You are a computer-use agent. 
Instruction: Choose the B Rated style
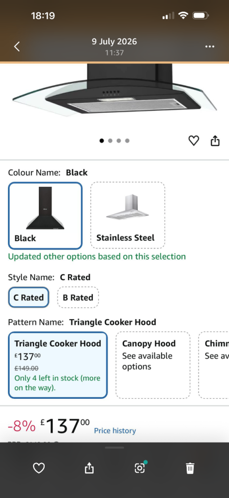click(78, 297)
